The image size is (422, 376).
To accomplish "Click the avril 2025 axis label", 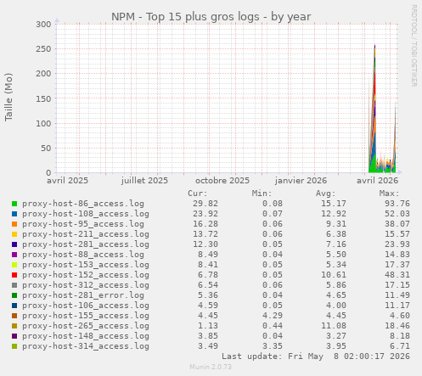I will pos(67,181).
